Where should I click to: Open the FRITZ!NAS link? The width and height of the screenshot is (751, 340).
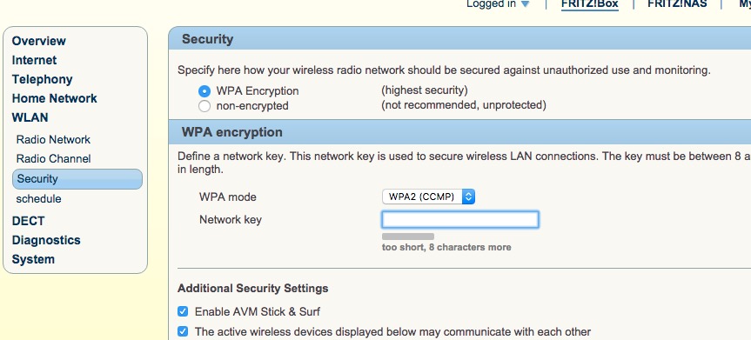tap(677, 4)
